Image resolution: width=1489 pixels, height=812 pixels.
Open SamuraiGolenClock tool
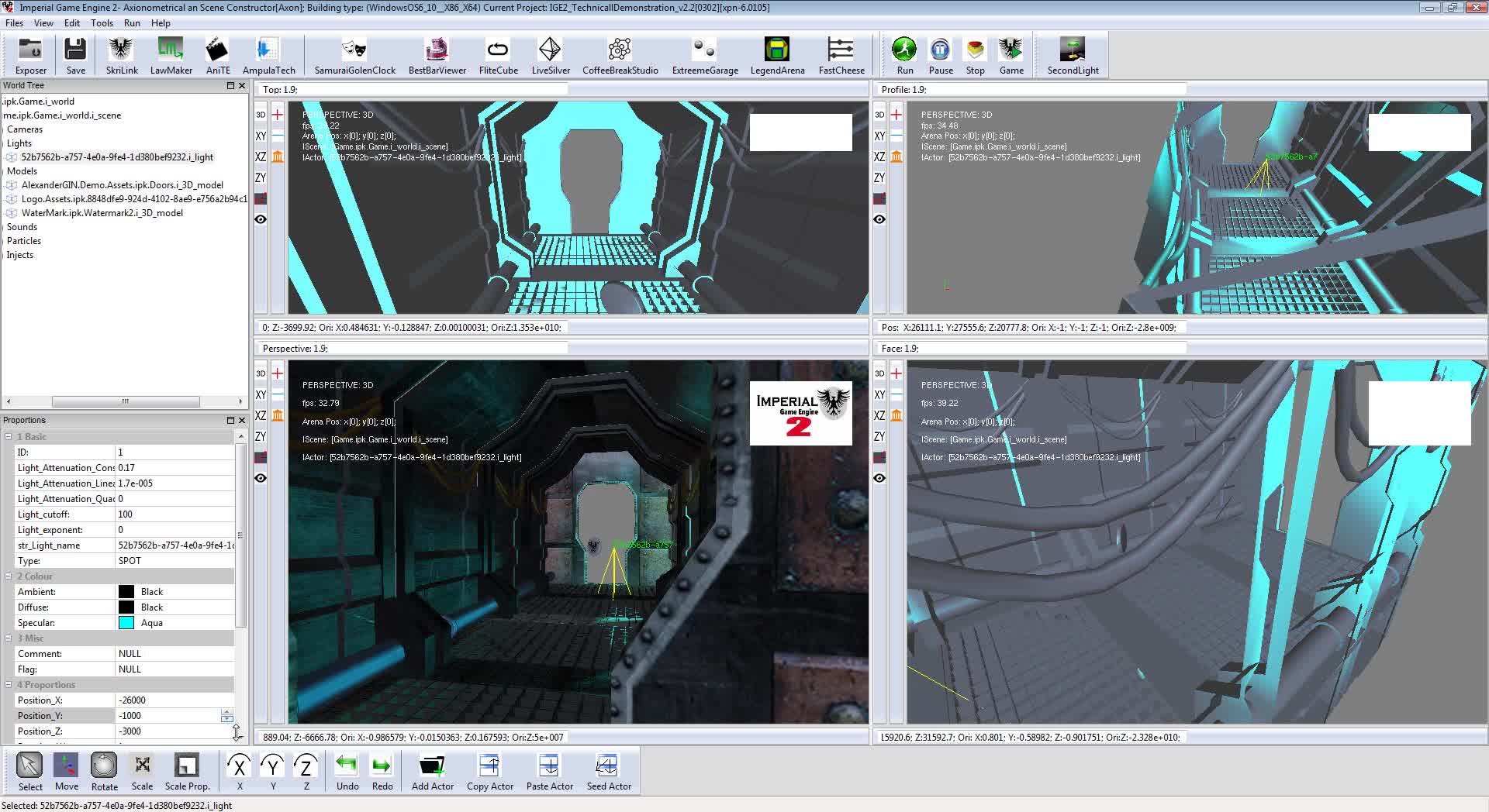(x=354, y=56)
